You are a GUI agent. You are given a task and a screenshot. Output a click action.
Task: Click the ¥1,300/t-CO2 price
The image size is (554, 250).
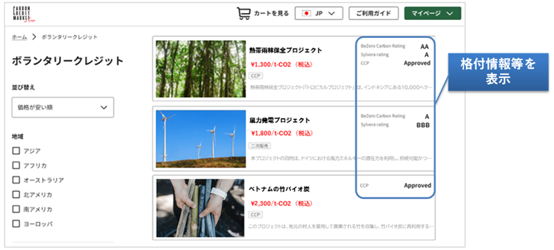coord(282,64)
